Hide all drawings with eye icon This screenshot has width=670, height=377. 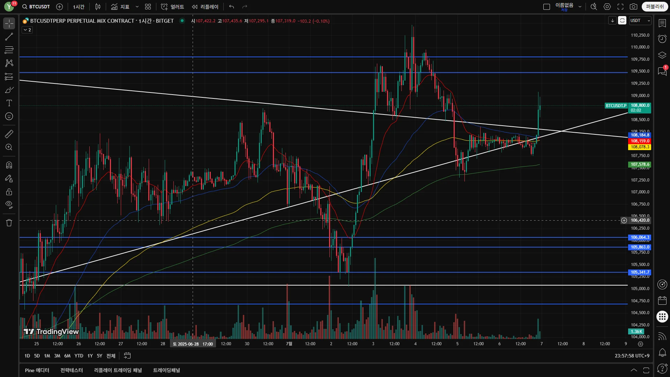coord(9,205)
